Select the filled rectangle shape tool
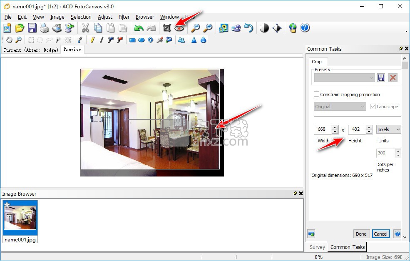The width and height of the screenshot is (410, 261). 132,40
